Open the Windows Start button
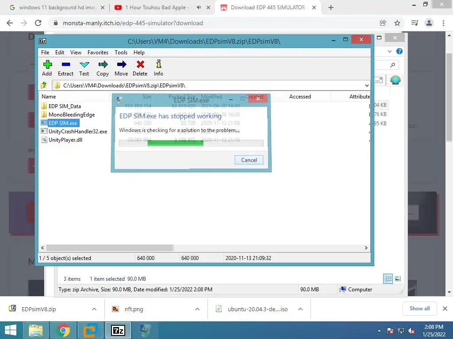Screen dimensions: 453x339 click(11, 330)
